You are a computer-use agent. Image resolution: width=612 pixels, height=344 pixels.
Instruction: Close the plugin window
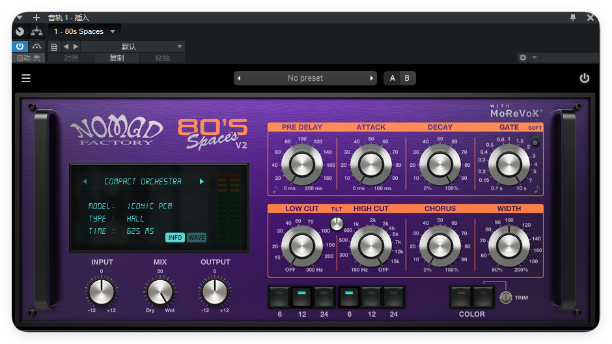click(590, 18)
